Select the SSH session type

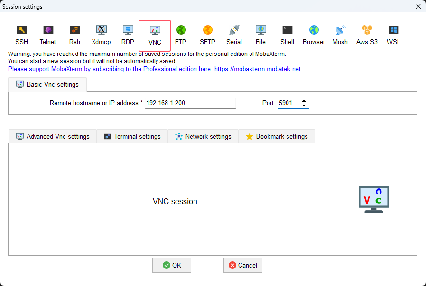pos(21,35)
